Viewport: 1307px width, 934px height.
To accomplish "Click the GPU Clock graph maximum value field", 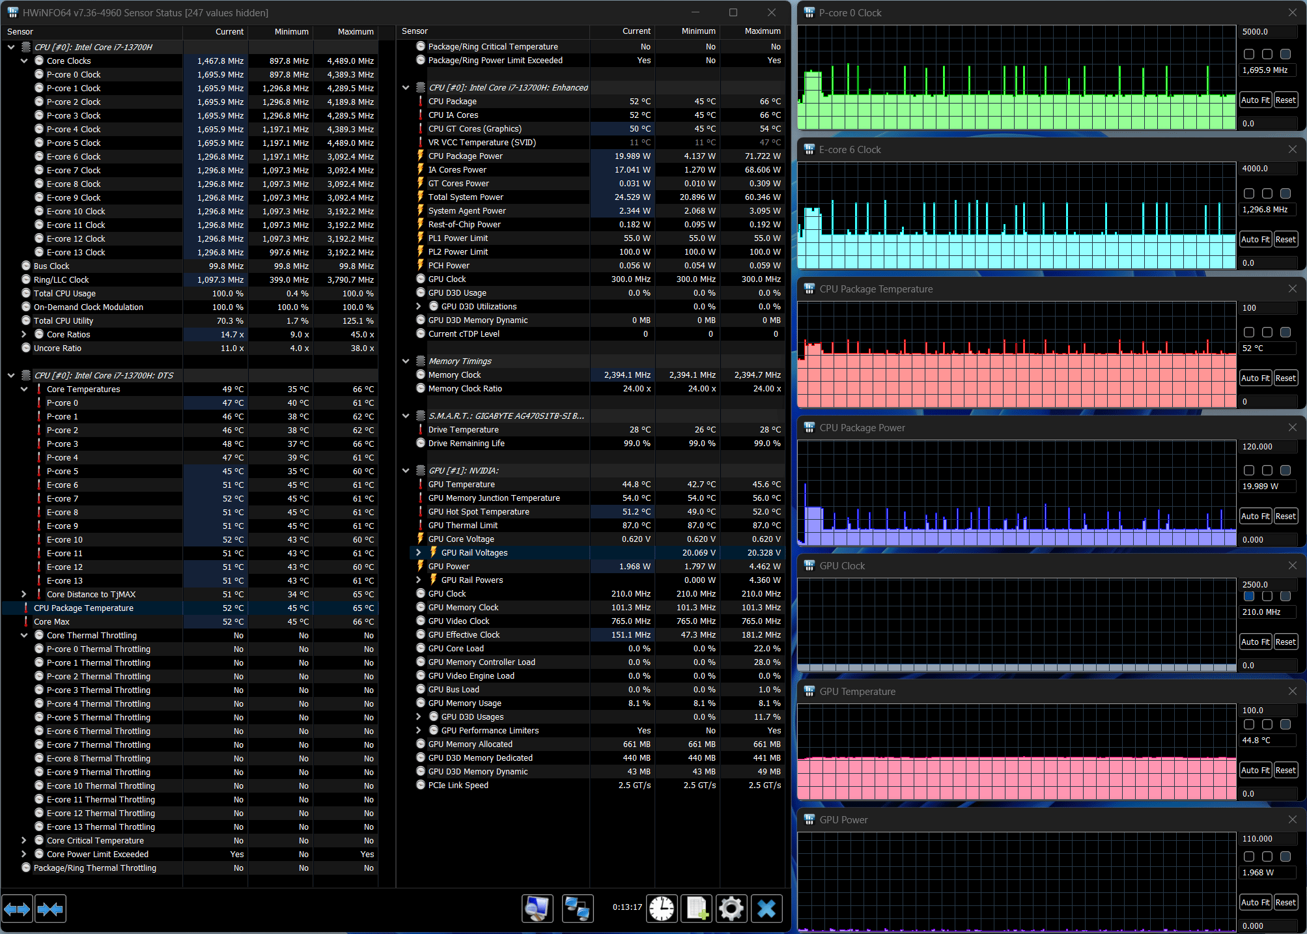I will pos(1267,584).
